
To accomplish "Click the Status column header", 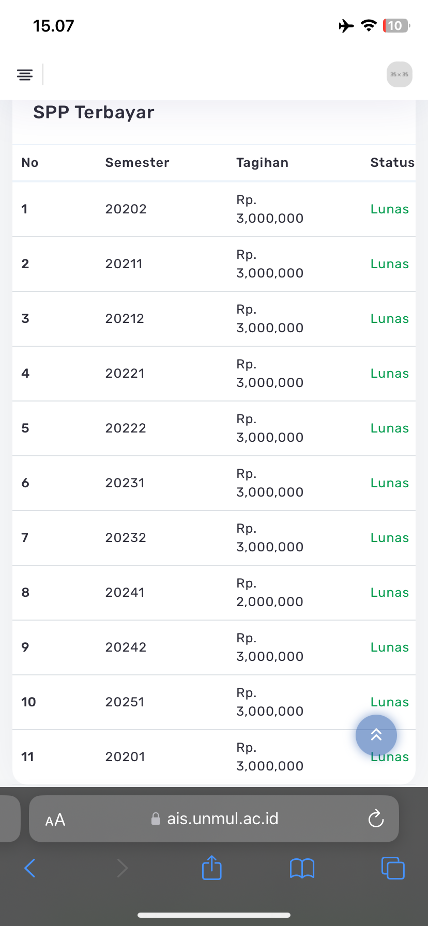I will click(x=392, y=163).
